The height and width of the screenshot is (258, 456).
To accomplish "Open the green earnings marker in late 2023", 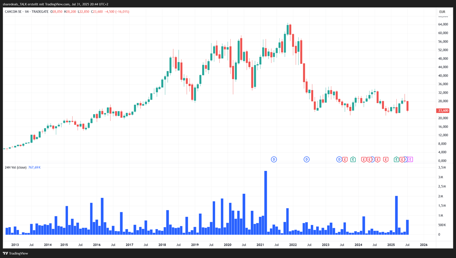I will point(353,159).
